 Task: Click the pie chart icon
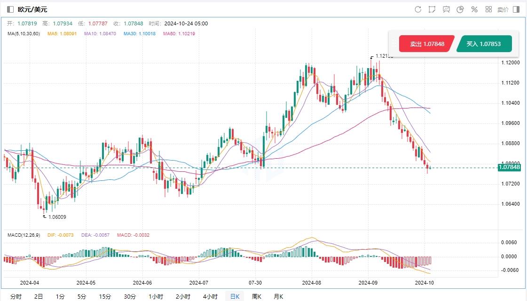(x=460, y=9)
